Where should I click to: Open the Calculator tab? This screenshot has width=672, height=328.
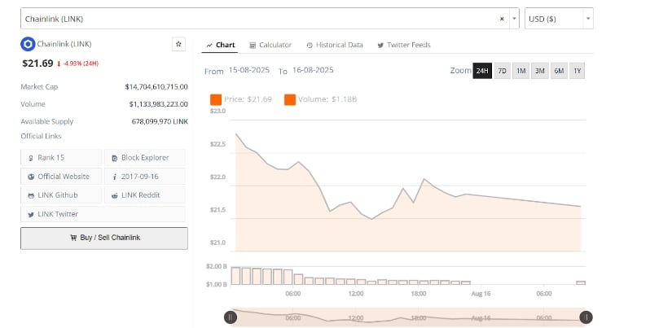tap(270, 45)
